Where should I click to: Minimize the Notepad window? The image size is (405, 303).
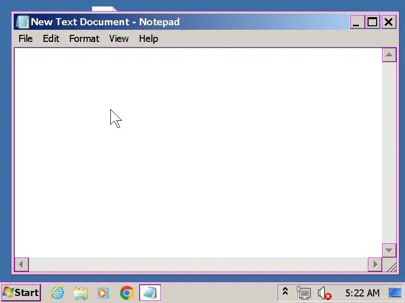pos(357,22)
